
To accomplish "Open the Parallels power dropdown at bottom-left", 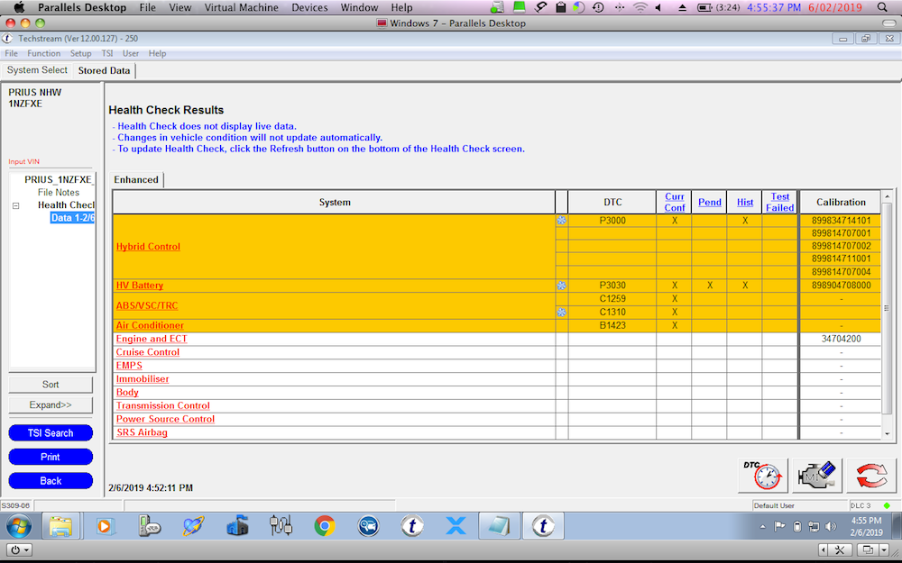I will [19, 549].
